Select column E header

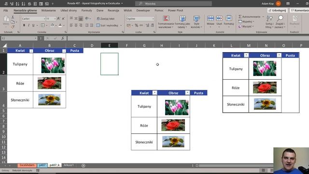click(x=110, y=45)
